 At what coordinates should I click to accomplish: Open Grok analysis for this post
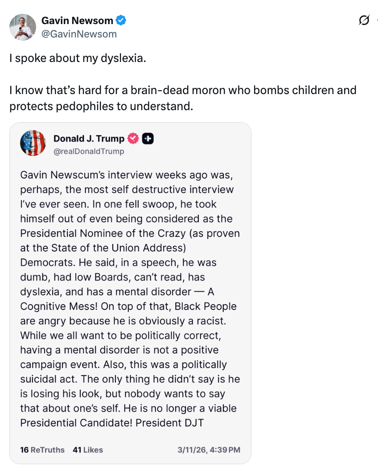click(x=365, y=20)
